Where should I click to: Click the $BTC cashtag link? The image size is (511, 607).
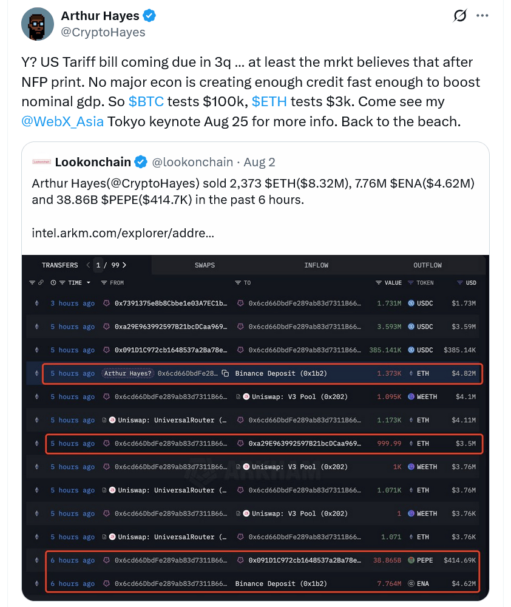146,101
